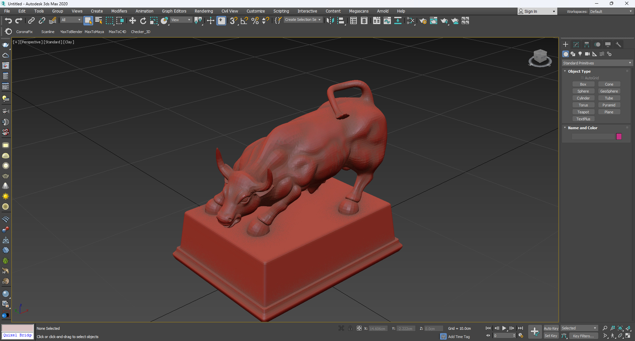The height and width of the screenshot is (341, 635).
Task: Toggle Percent Snap
Action: [255, 21]
